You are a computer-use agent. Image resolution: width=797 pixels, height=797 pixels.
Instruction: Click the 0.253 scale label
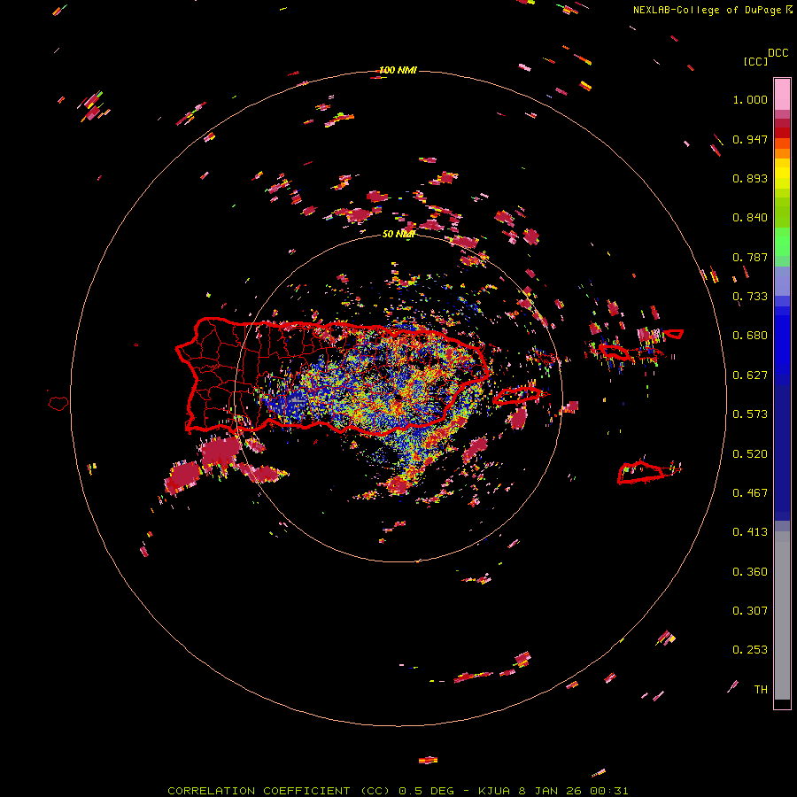pos(750,650)
